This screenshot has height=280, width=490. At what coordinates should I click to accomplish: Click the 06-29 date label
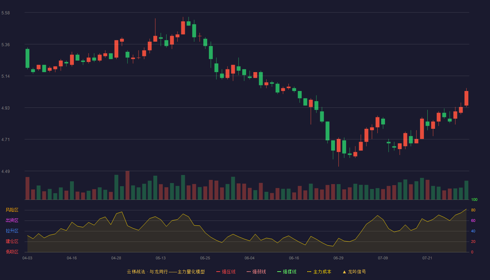tap(338, 258)
